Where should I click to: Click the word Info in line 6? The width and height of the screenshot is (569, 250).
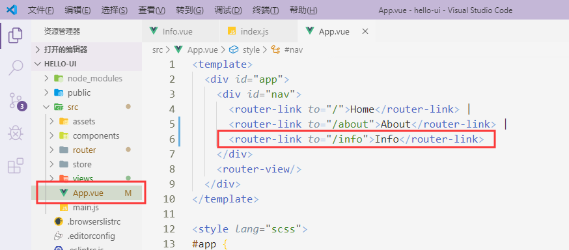tap(387, 139)
